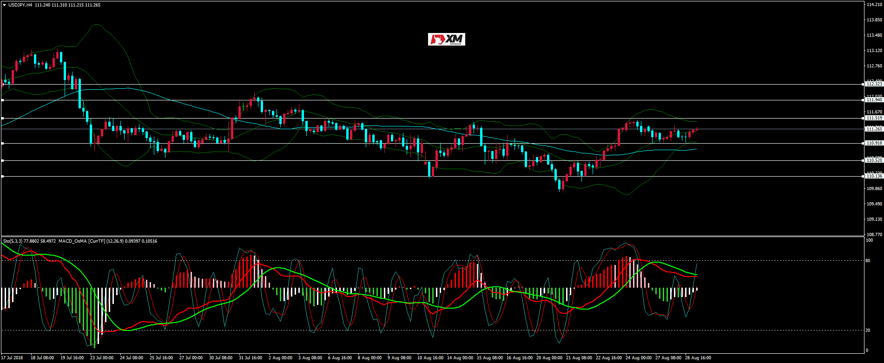Click the 30 Jul 08:00 time label

pos(221,358)
